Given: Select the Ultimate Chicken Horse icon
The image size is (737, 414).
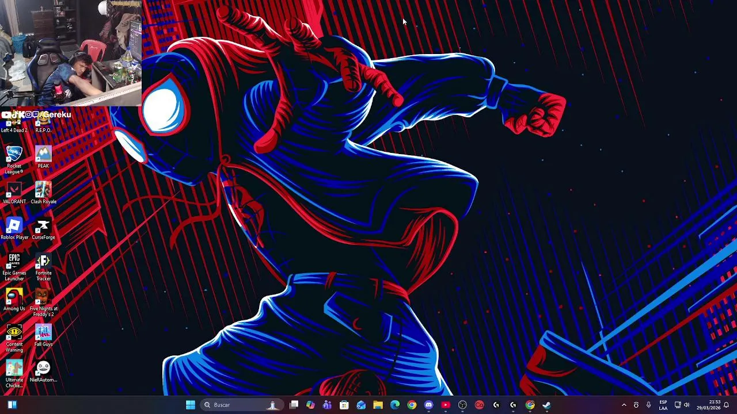Looking at the screenshot, I should point(14,374).
